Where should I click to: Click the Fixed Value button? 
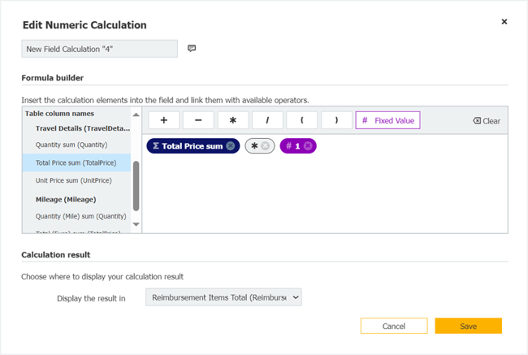point(387,120)
